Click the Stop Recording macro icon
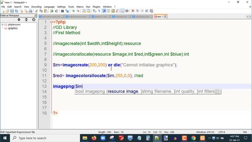 click(137, 11)
